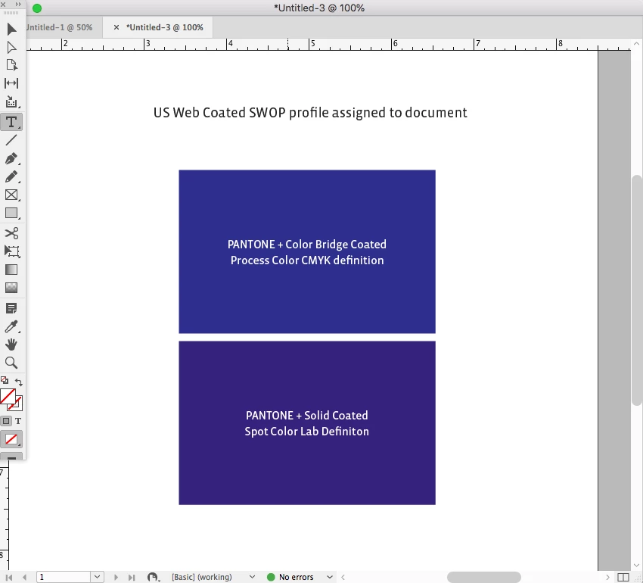This screenshot has width=643, height=583.
Task: Click the scroll right arrow
Action: click(607, 577)
